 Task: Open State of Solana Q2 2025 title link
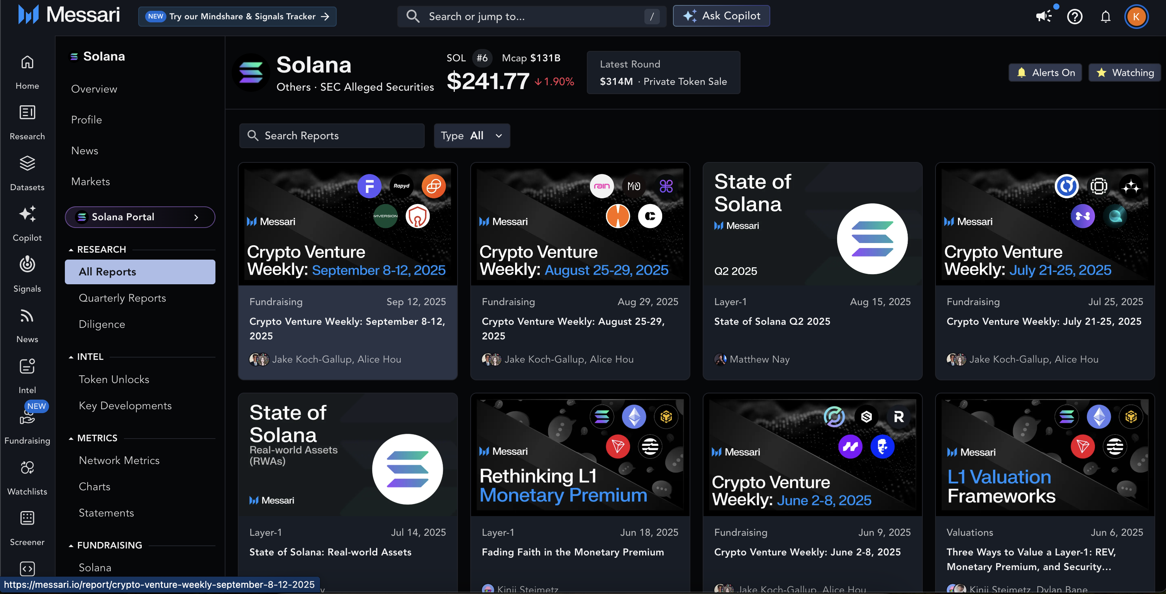772,321
